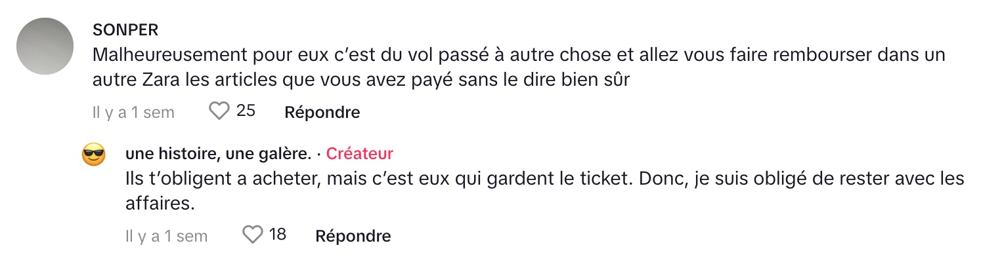Open the "une histoire, une galère." profile
Screen dimensions: 981x258
tap(218, 154)
